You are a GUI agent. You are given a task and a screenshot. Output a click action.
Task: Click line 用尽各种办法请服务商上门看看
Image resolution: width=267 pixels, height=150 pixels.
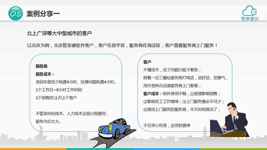pos(172,86)
